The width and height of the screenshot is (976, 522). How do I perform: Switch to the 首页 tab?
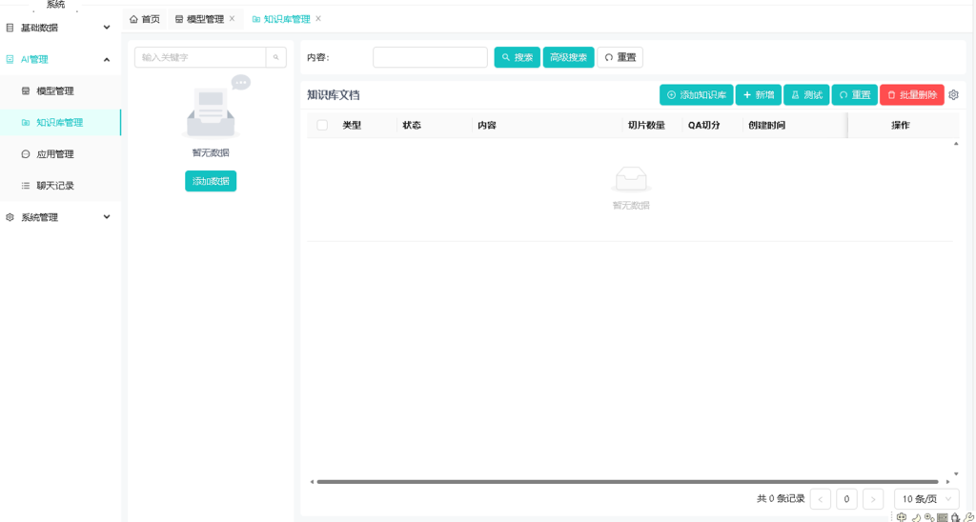coord(145,19)
